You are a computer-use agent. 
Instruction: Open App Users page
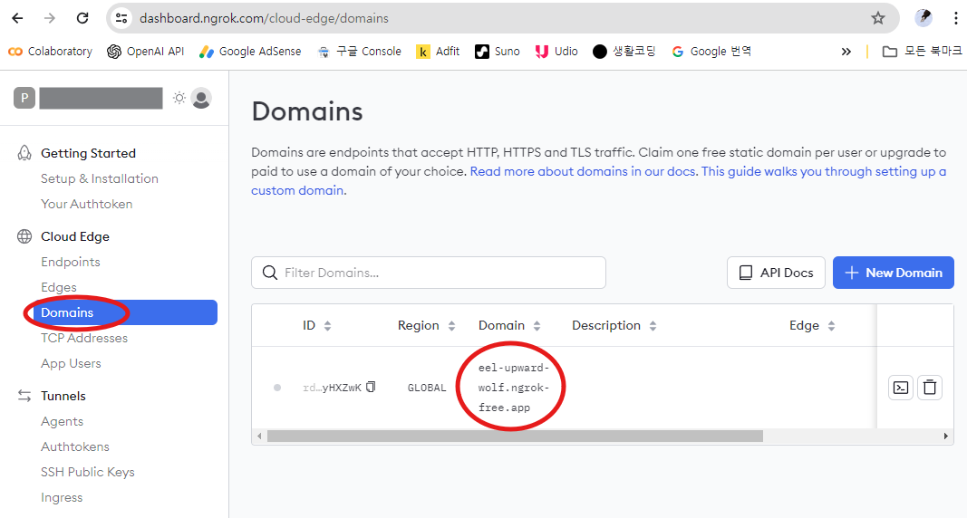[71, 363]
